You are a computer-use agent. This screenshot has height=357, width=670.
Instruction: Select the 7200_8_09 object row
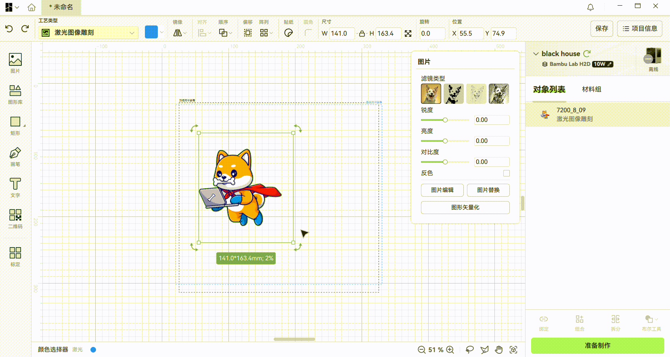click(598, 115)
